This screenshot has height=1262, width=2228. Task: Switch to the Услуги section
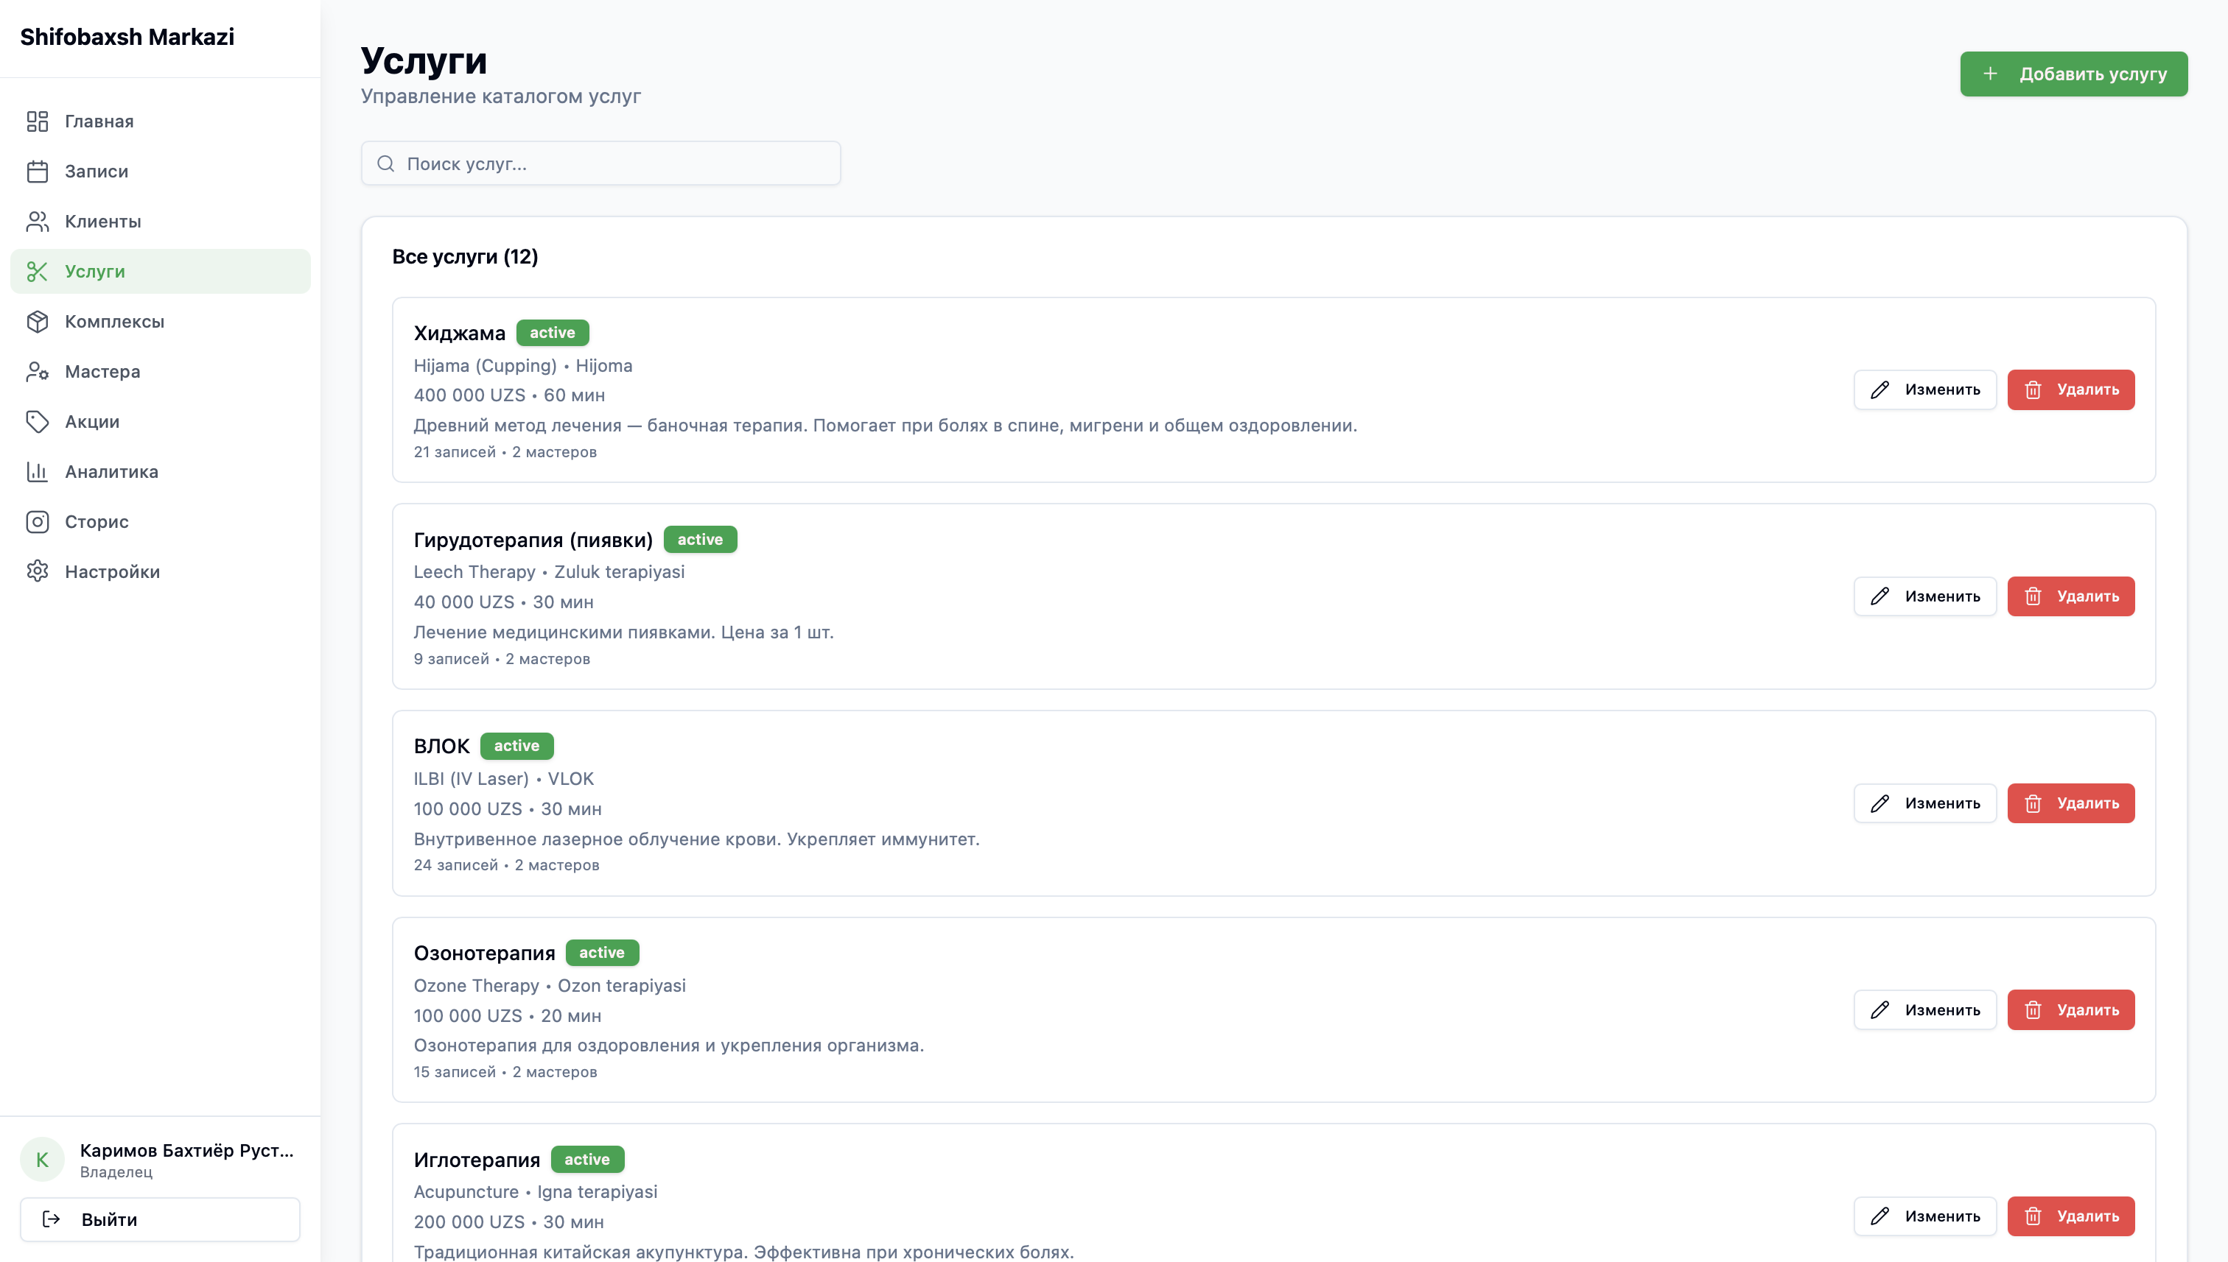pos(95,271)
